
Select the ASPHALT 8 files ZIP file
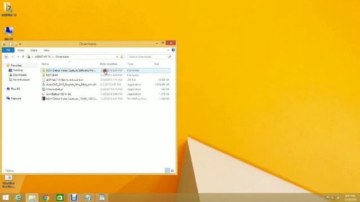[106, 80]
